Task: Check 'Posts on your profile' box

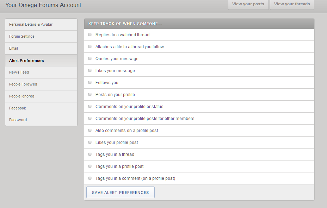Action: [x=90, y=95]
